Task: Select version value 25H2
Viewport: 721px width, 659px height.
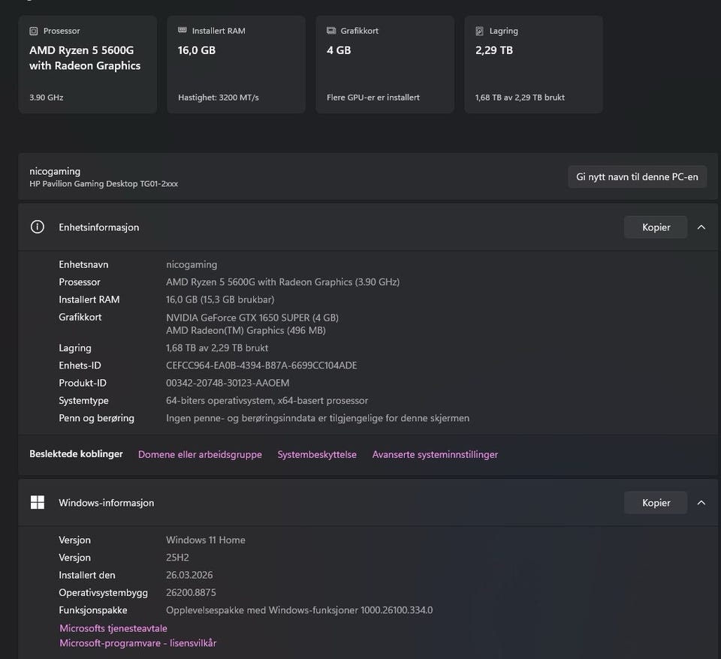Action: tap(177, 558)
